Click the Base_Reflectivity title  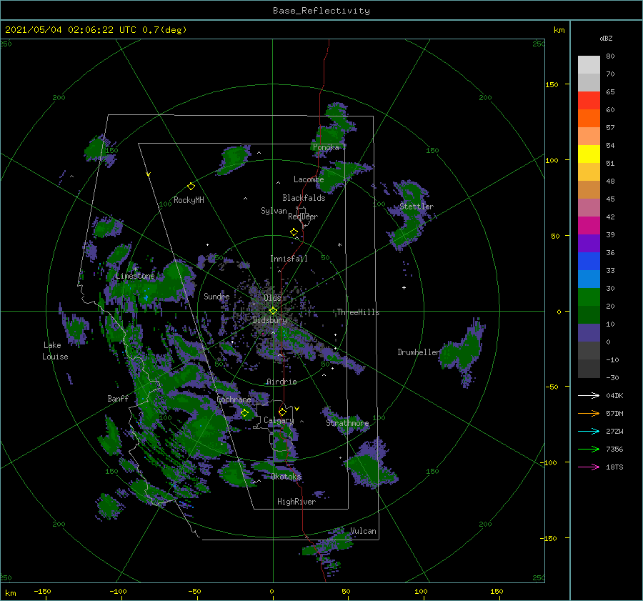click(321, 11)
